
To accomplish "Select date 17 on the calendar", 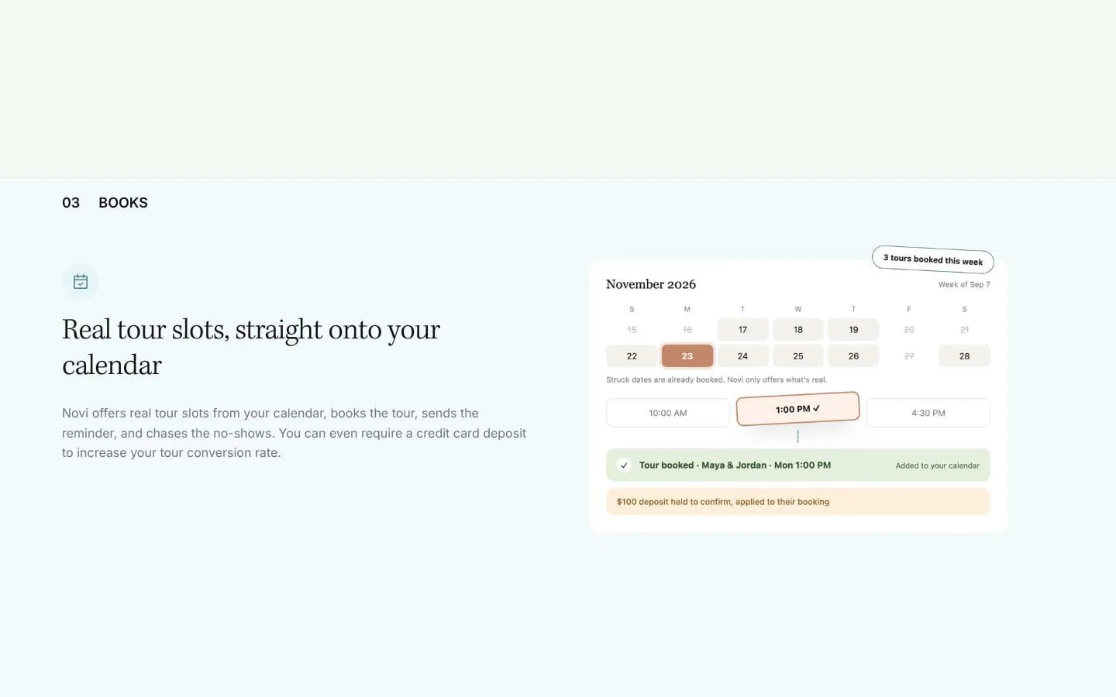I will click(x=742, y=330).
